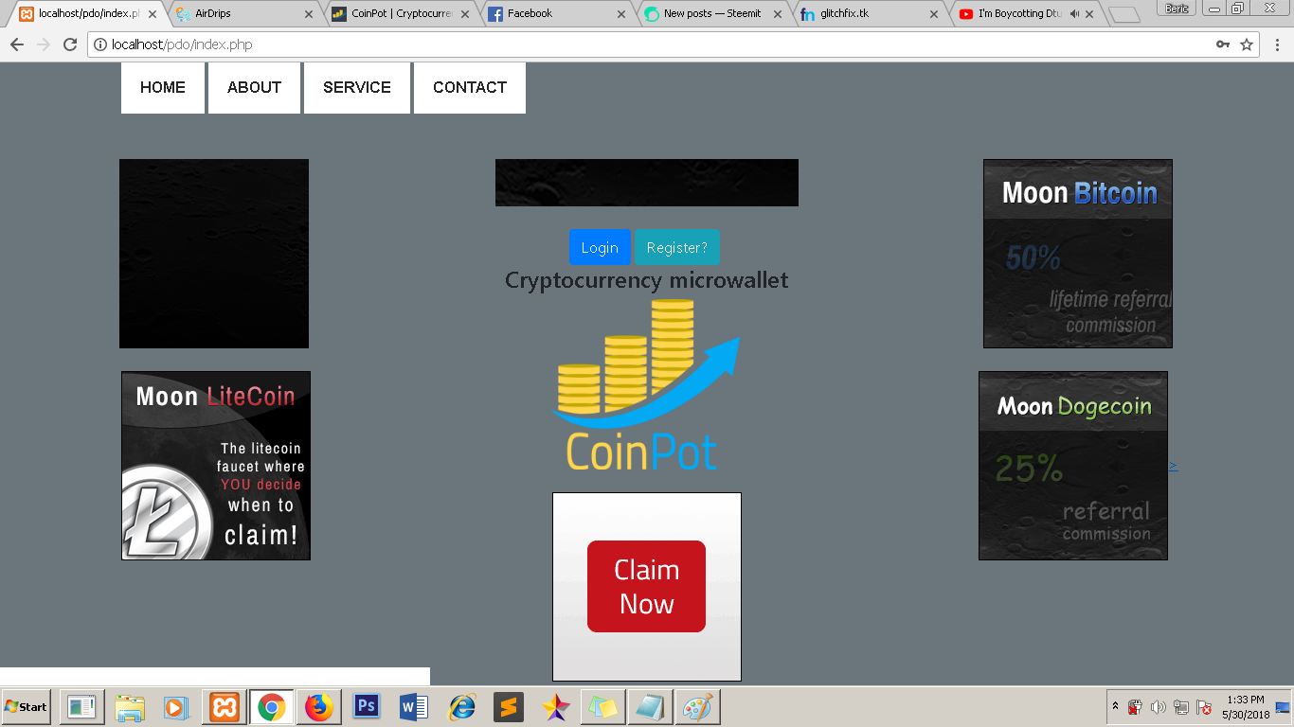1294x727 pixels.
Task: Go back with the browser back arrow
Action: 16,44
